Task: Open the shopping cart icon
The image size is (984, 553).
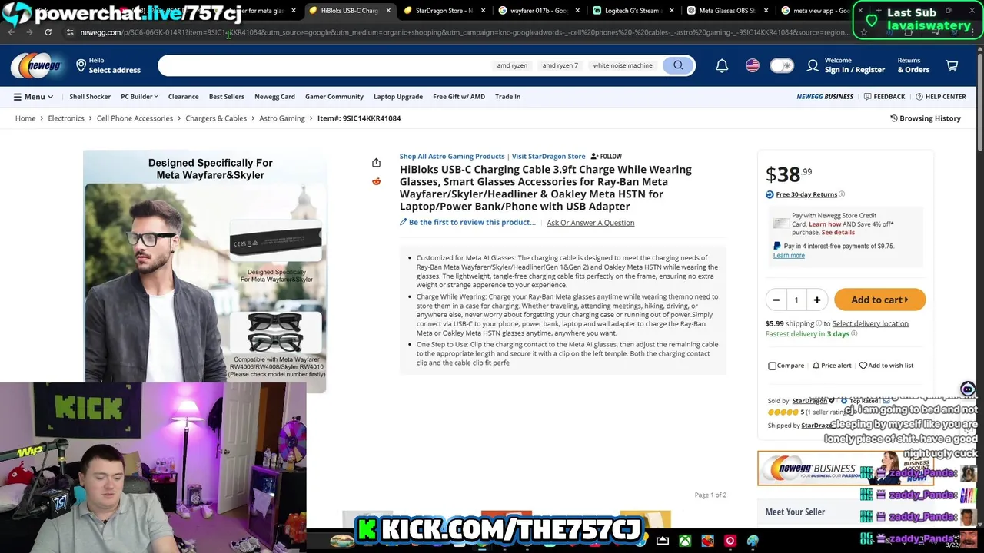Action: point(952,66)
